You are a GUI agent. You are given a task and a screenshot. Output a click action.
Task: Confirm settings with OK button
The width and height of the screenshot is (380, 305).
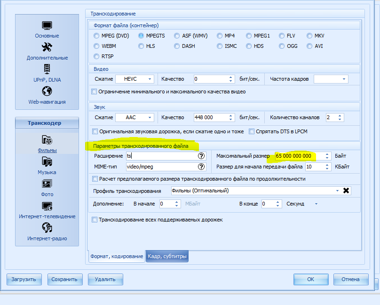click(311, 279)
